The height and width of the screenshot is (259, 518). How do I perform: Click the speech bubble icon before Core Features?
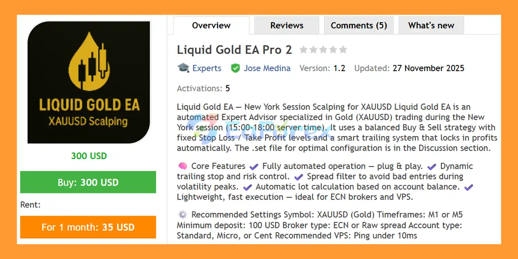pos(183,166)
